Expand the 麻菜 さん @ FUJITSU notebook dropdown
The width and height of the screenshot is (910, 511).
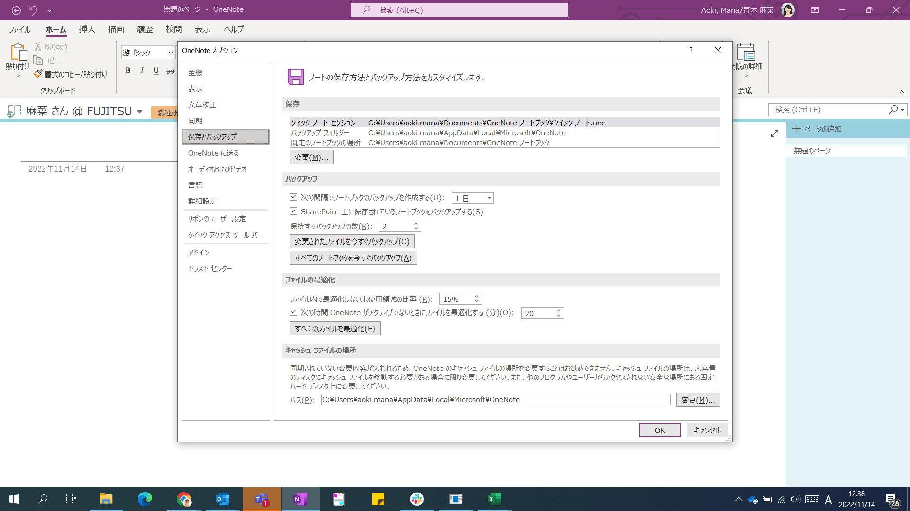(139, 112)
